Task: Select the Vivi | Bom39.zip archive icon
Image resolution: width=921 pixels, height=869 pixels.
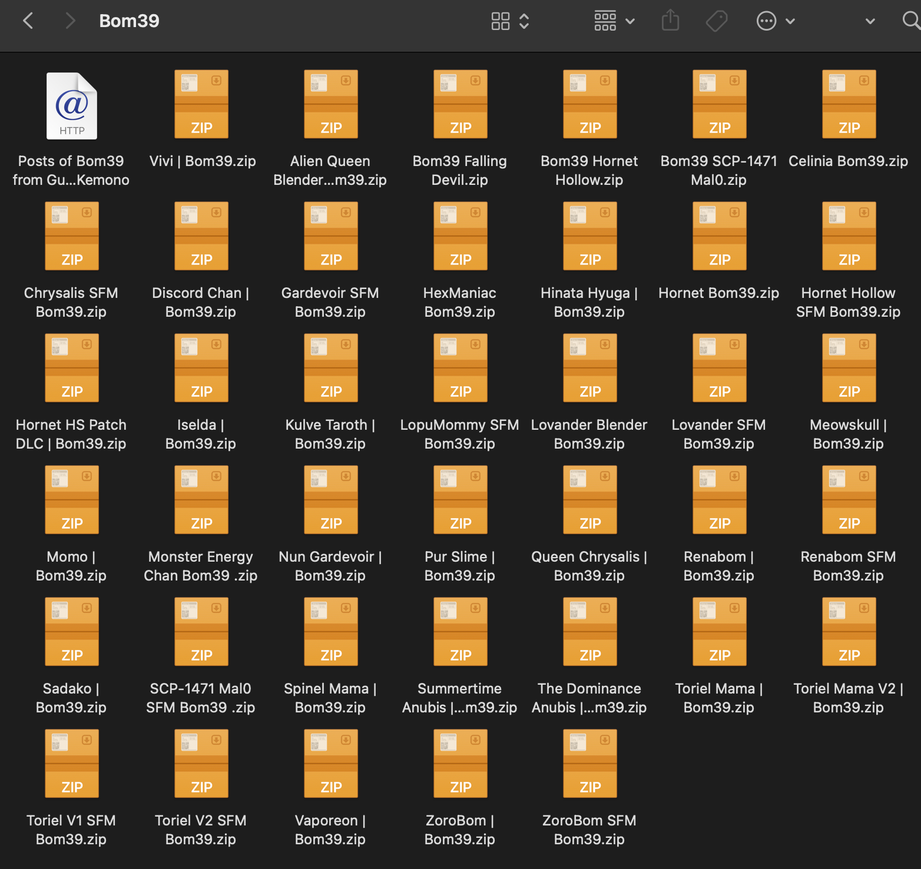Action: [201, 104]
